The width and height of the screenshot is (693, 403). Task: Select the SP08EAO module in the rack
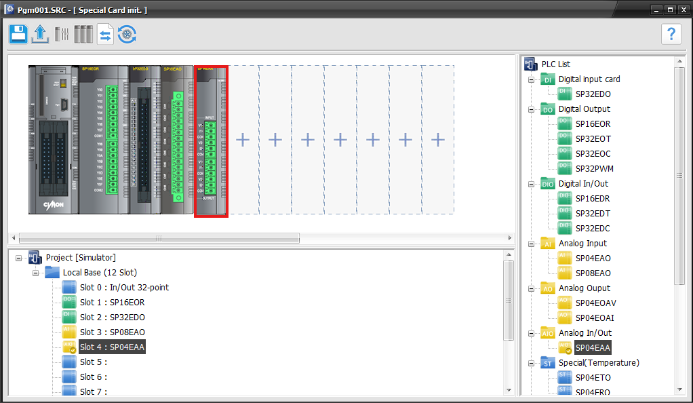(178, 140)
